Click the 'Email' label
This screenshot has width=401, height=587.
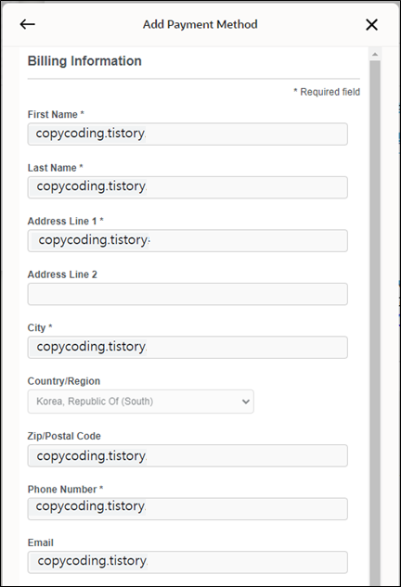pyautogui.click(x=41, y=542)
